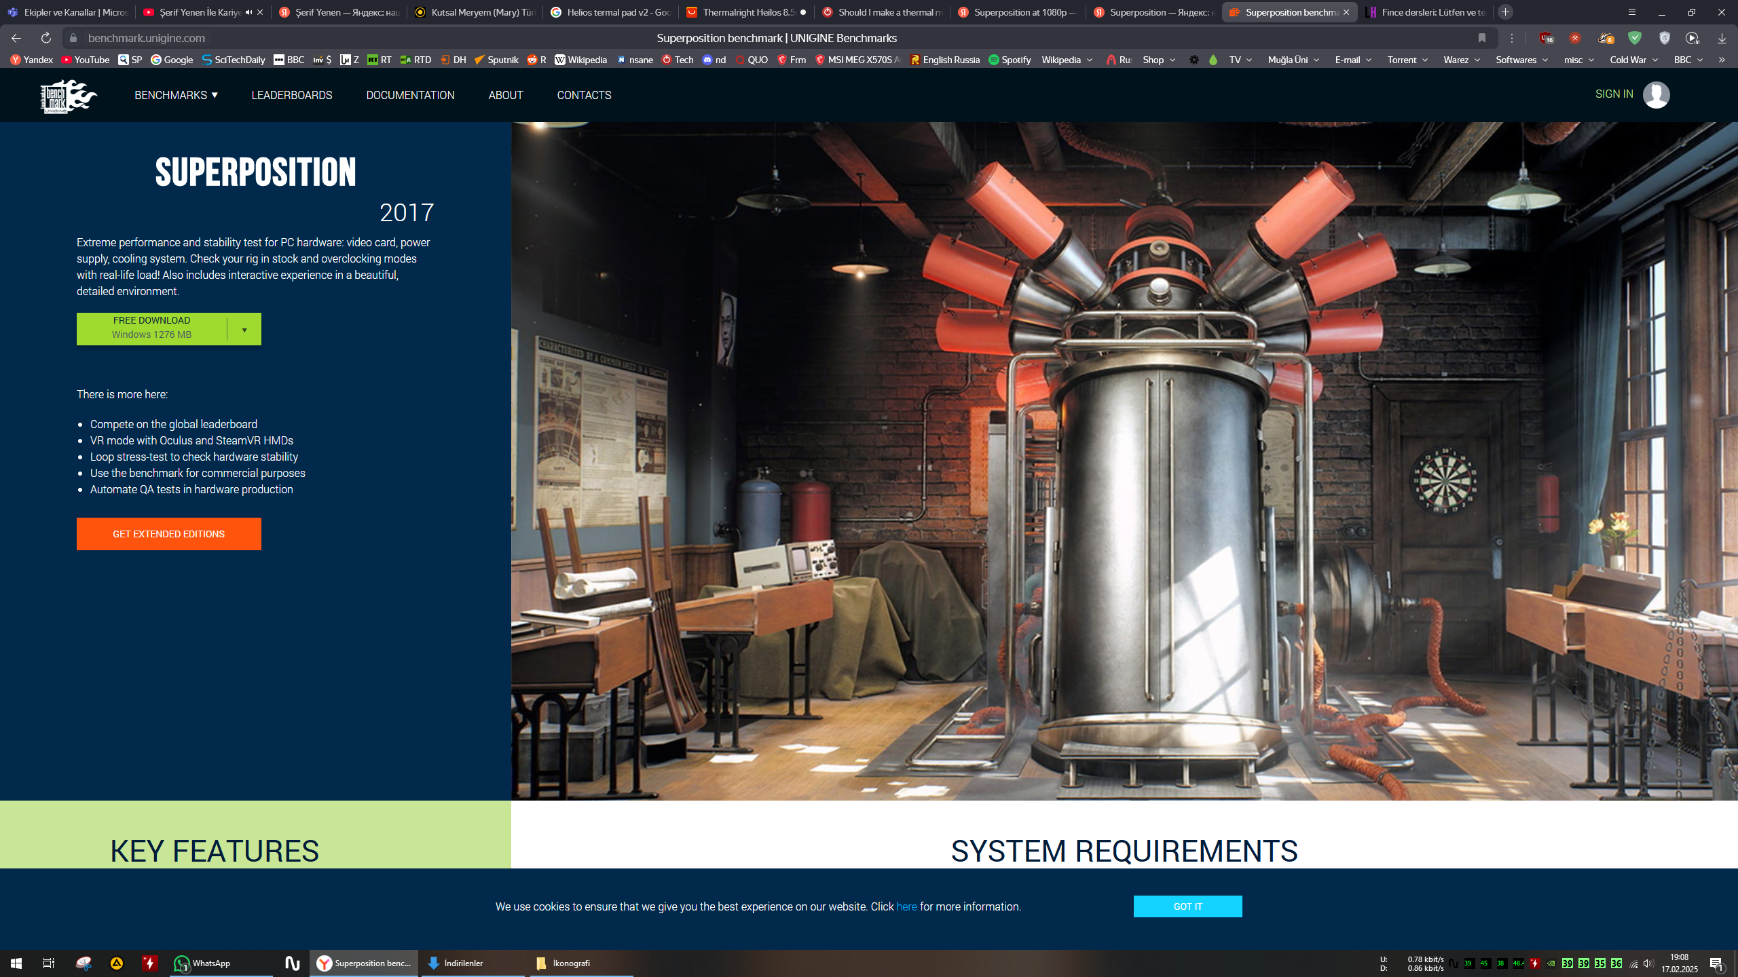Open the cookie info 'here' link
The width and height of the screenshot is (1738, 977).
click(906, 906)
